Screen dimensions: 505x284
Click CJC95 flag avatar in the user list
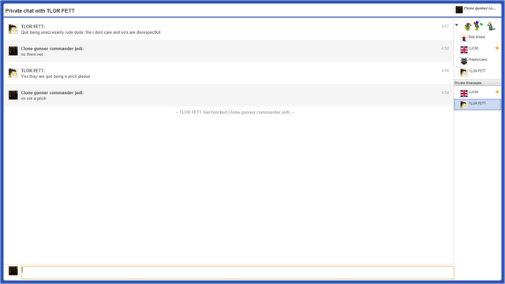pos(464,50)
